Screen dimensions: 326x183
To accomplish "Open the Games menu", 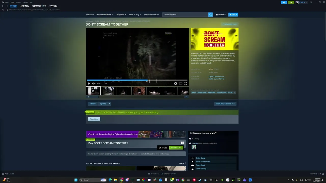I will (25, 2).
